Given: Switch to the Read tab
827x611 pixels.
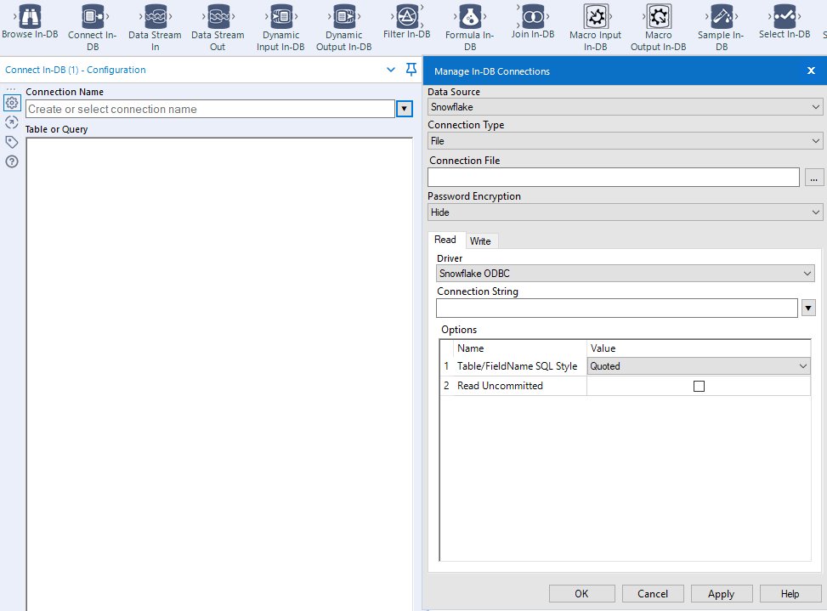Looking at the screenshot, I should 445,240.
